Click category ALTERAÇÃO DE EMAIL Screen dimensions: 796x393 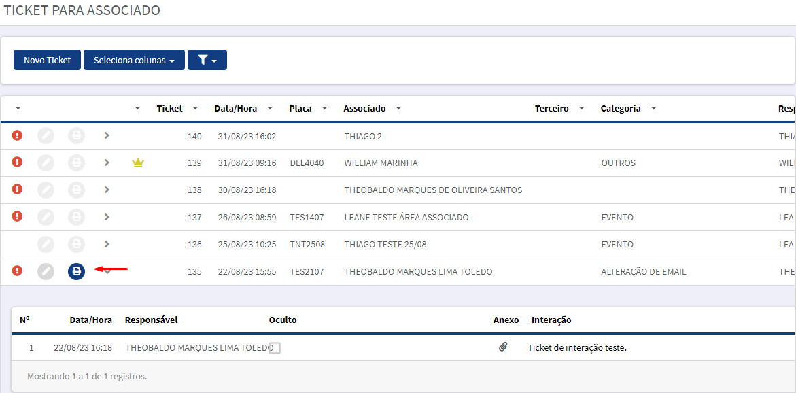point(643,272)
